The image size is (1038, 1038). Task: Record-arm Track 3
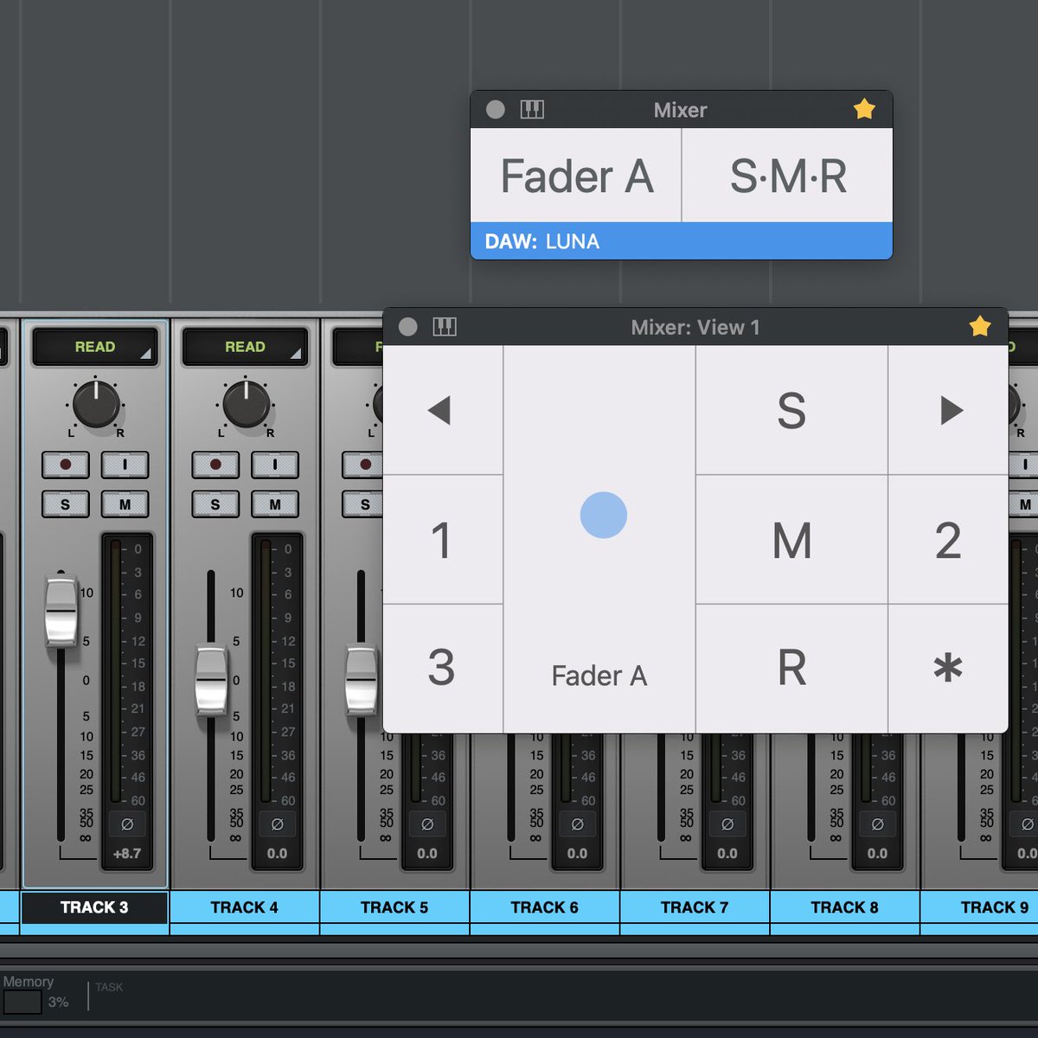66,465
